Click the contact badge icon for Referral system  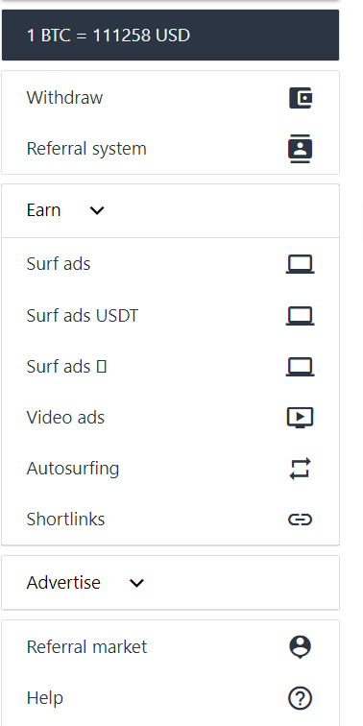301,149
